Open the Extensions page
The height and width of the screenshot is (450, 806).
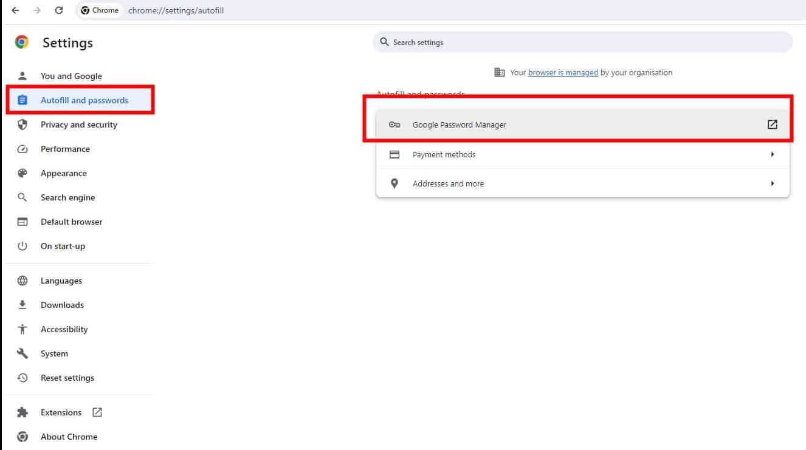coord(61,412)
